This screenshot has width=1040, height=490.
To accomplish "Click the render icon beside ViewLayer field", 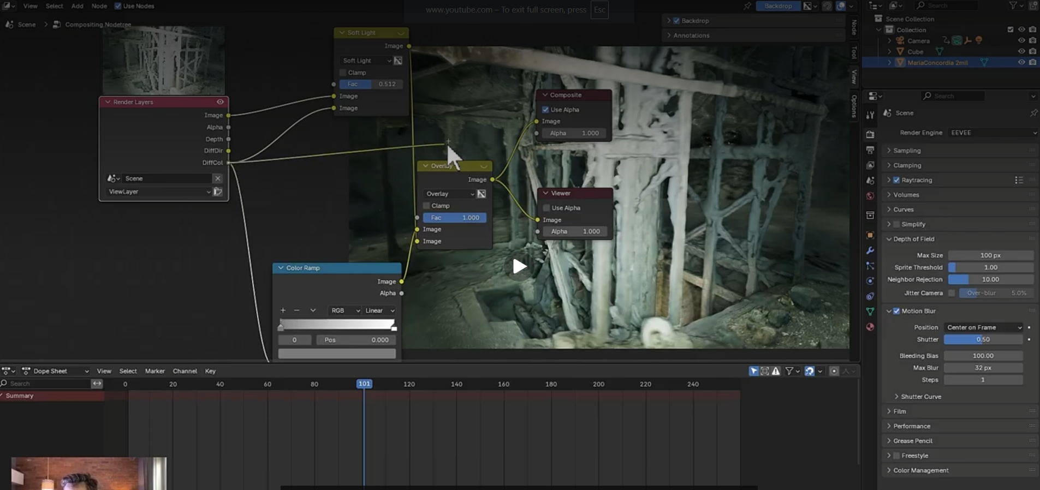I will pos(218,192).
